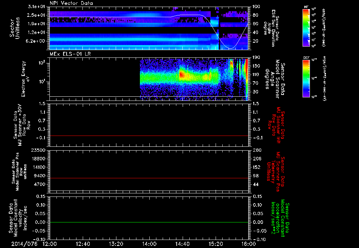Click the 15:20 time axis label

coord(216,244)
